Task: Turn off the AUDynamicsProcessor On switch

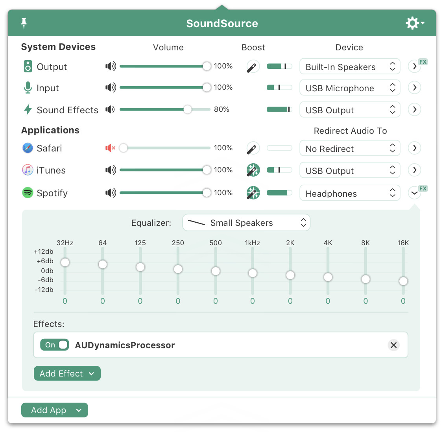Action: pos(55,345)
